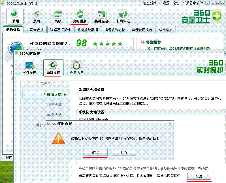The height and width of the screenshot is (183, 226).
Task: Select 实时保护 in main toolbar
Action: pyautogui.click(x=80, y=16)
